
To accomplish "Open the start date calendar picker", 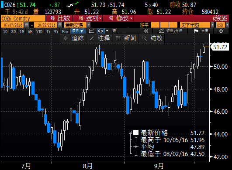I will [27, 25].
